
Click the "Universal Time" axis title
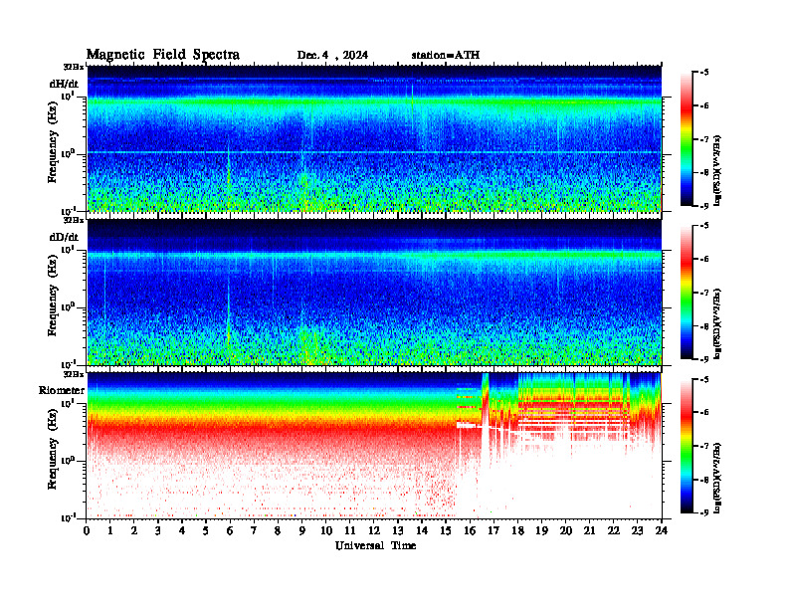click(375, 545)
